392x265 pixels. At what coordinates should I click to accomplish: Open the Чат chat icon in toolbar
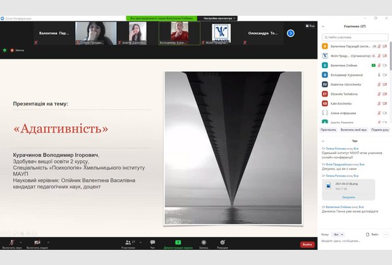click(x=152, y=242)
